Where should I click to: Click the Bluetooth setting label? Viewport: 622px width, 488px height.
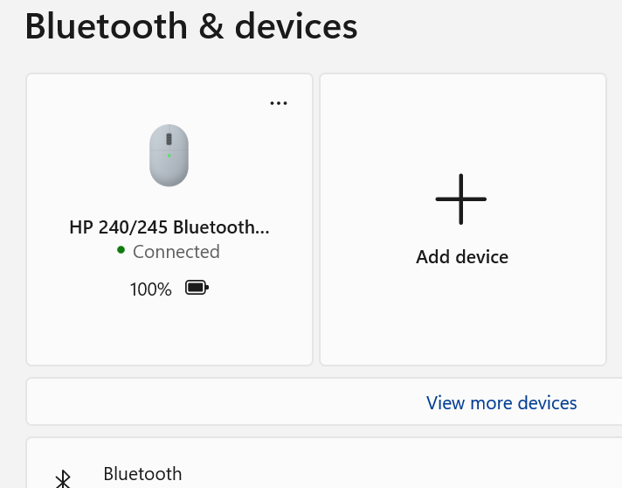tap(142, 474)
